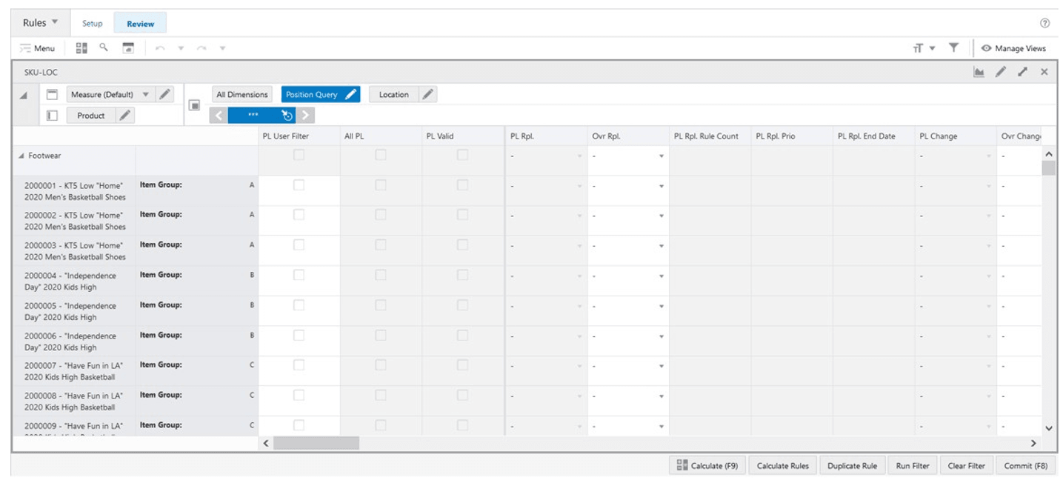Edit the Location dimension pencil icon
The height and width of the screenshot is (483, 1063).
coord(427,94)
